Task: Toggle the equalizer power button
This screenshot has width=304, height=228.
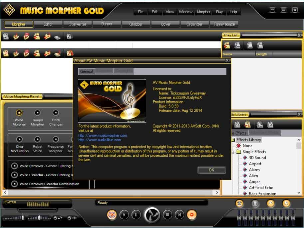Action: click(286, 203)
